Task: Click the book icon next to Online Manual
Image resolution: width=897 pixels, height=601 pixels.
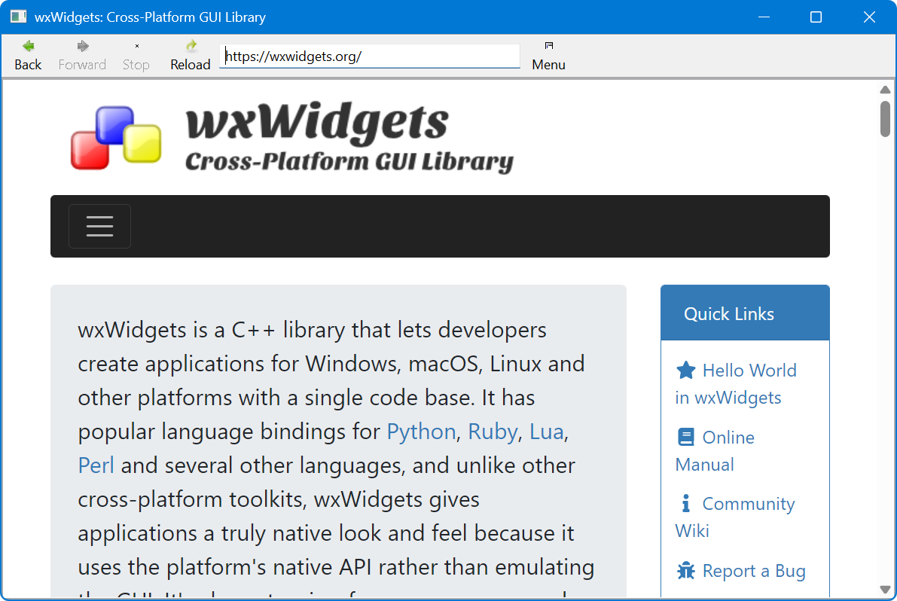Action: pos(686,437)
